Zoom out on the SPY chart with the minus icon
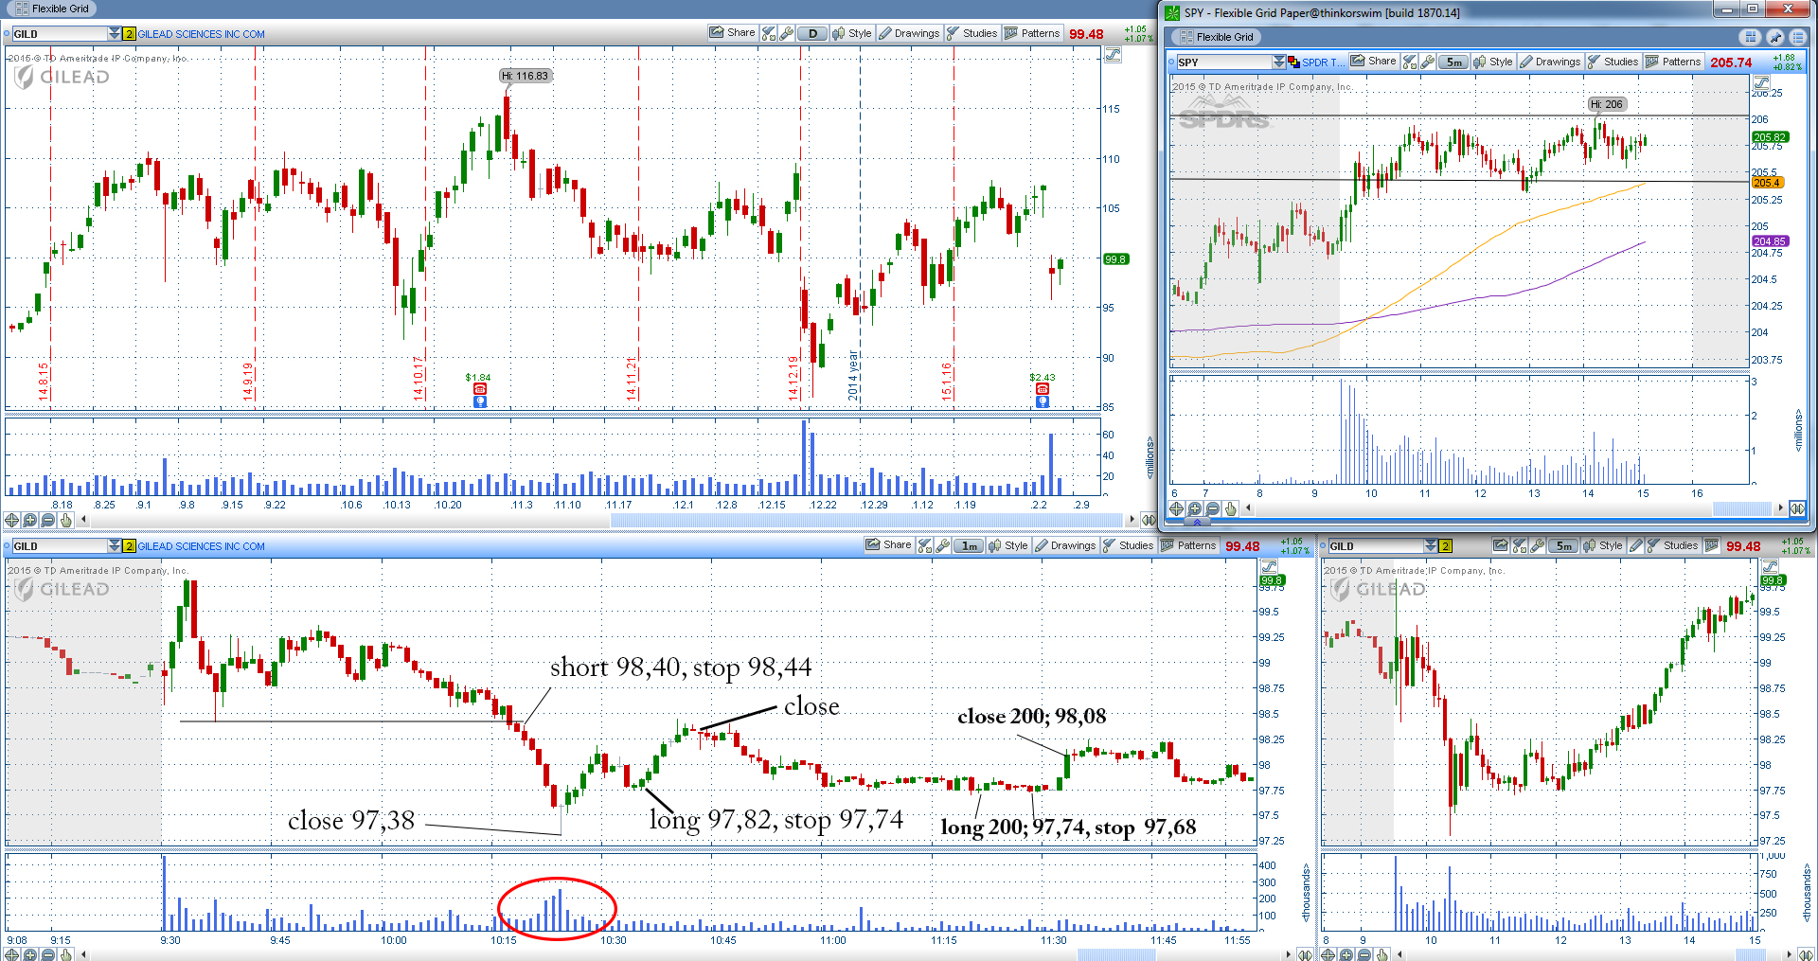The height and width of the screenshot is (961, 1818). pyautogui.click(x=1213, y=508)
